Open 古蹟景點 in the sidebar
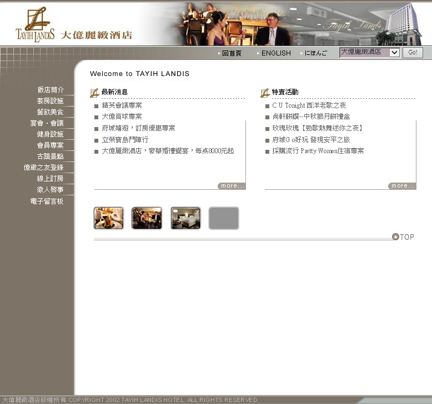The height and width of the screenshot is (404, 432). (51, 156)
